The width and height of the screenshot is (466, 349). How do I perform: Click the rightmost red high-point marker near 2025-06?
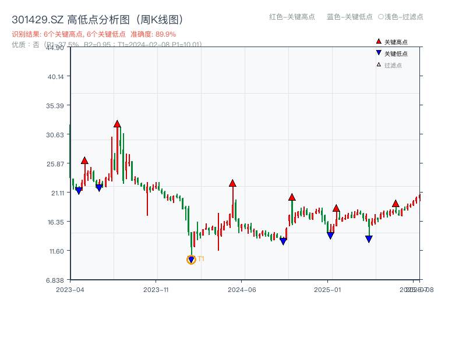[x=395, y=204]
